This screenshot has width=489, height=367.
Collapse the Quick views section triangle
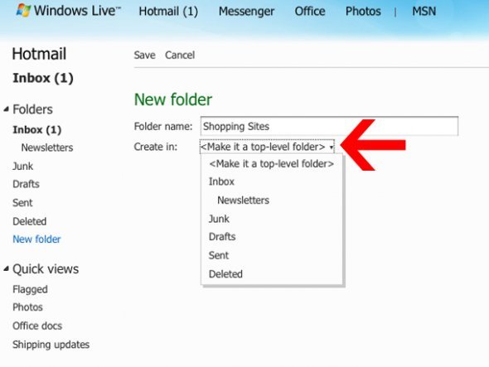tap(7, 268)
